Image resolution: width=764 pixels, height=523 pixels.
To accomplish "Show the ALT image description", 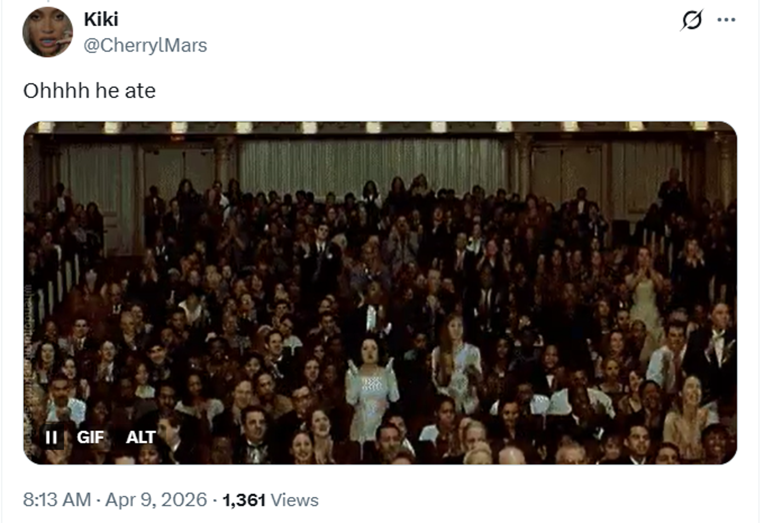I will click(x=140, y=437).
